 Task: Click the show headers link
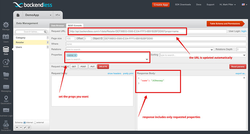(114, 73)
